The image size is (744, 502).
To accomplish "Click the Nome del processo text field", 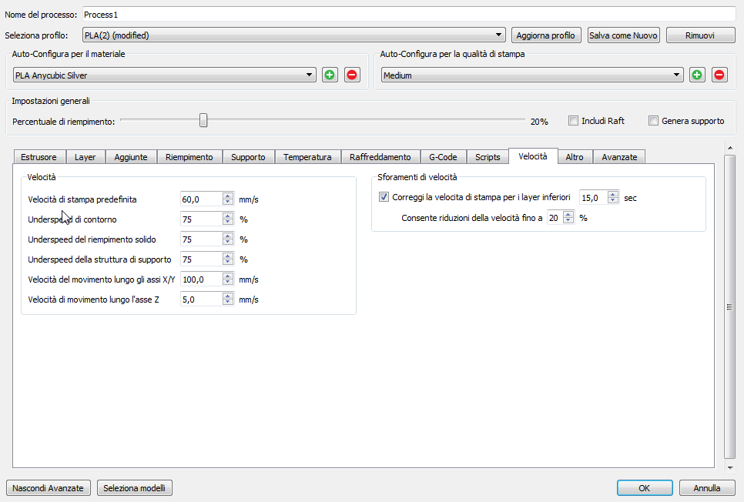I will (x=408, y=14).
